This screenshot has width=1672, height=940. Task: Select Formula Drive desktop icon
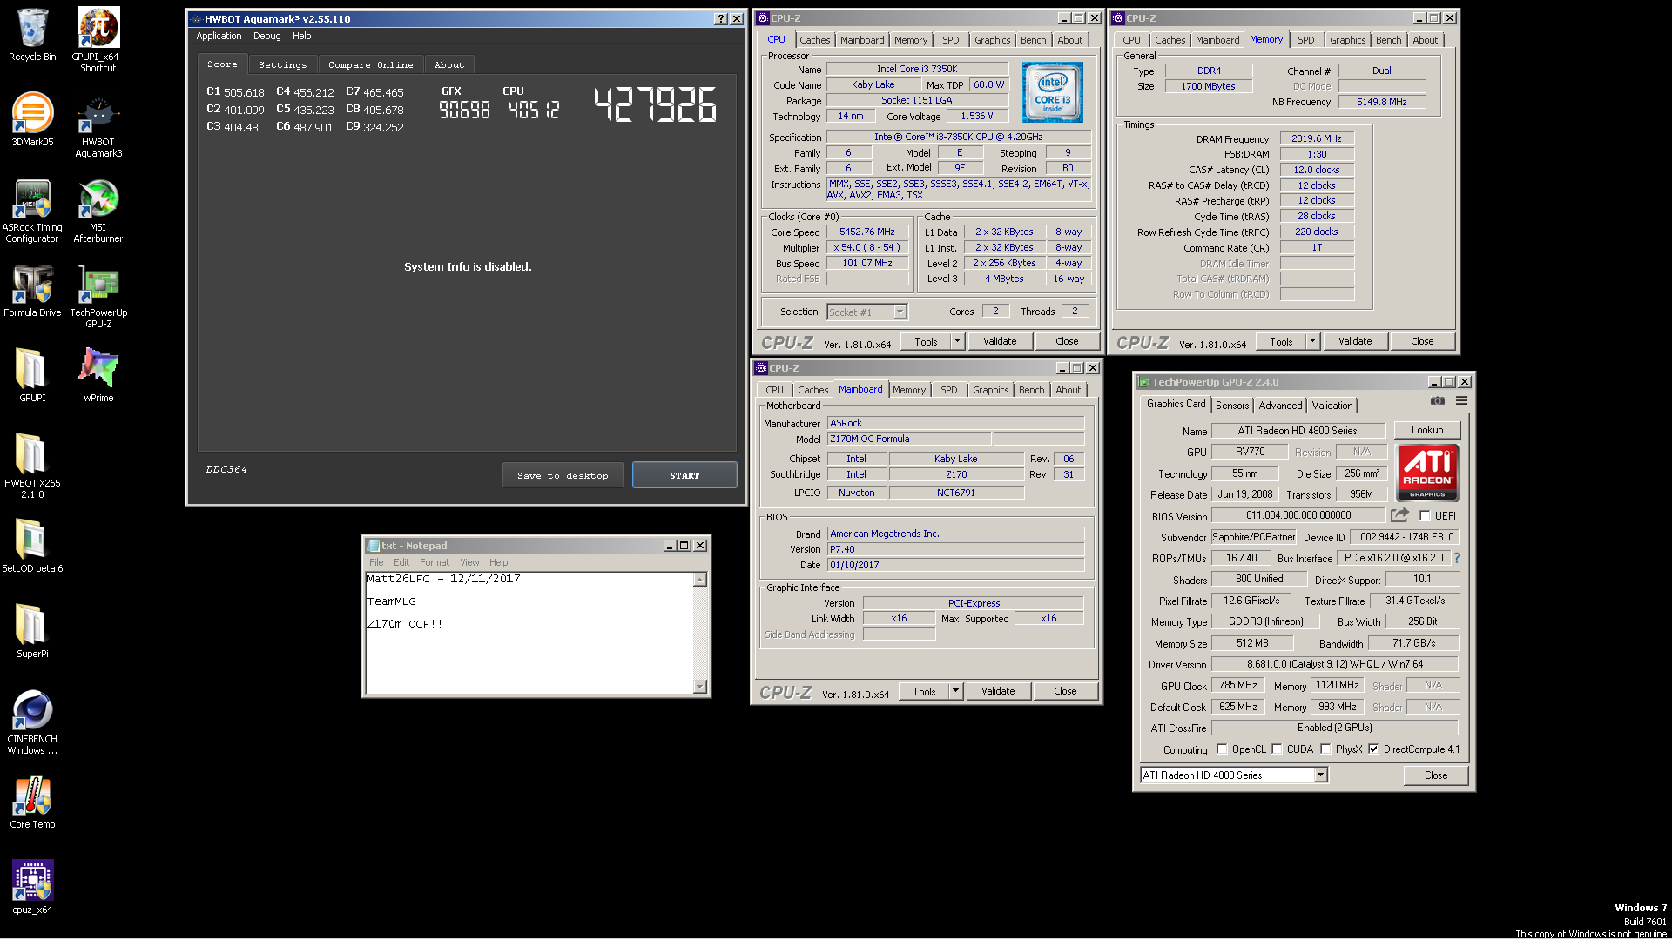32,291
